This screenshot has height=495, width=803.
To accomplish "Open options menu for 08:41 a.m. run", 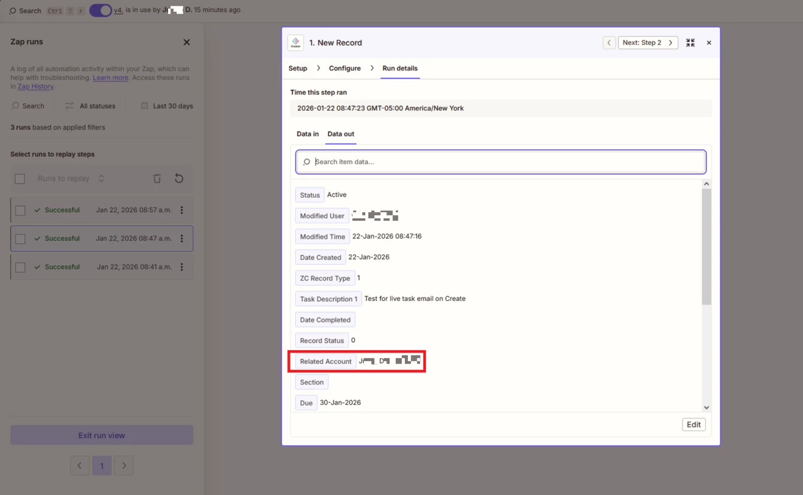I will (181, 267).
